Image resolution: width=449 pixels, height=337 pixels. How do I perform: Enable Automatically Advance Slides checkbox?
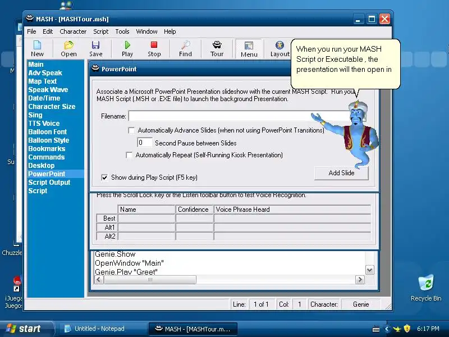click(x=131, y=130)
